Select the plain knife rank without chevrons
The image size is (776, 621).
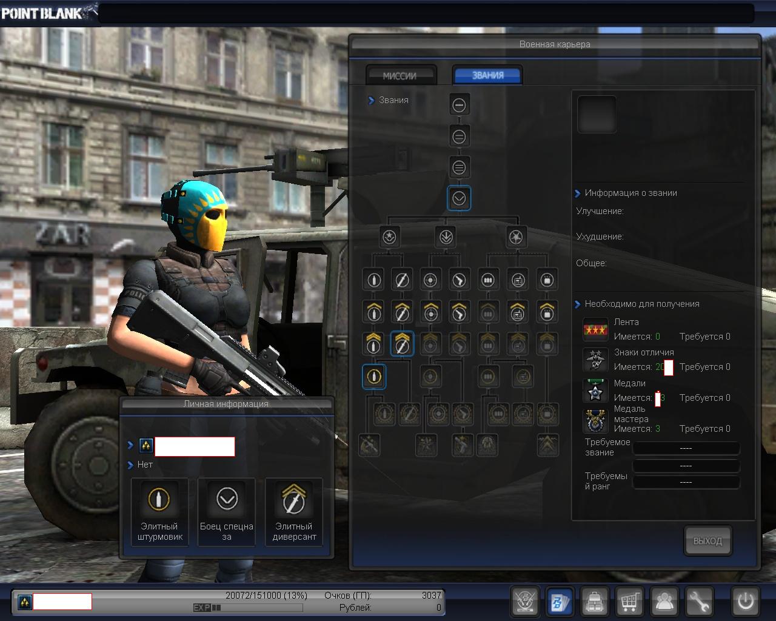click(x=401, y=280)
